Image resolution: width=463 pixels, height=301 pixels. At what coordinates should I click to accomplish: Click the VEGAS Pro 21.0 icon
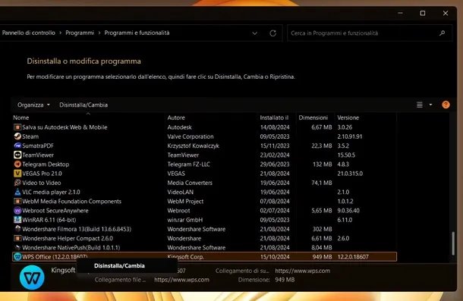pyautogui.click(x=17, y=173)
